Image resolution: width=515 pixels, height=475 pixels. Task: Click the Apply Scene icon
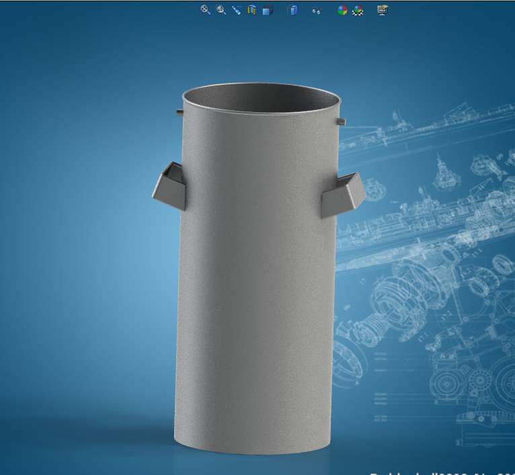[x=358, y=10]
